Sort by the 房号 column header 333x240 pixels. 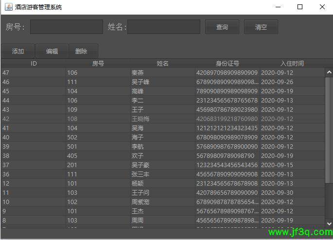pos(98,63)
